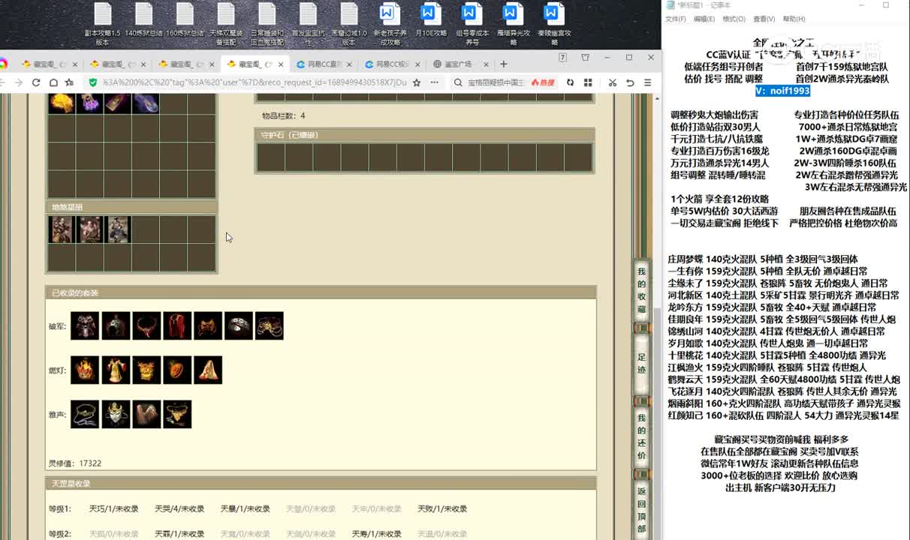Open the three-dot address bar options
This screenshot has width=910, height=540.
[435, 82]
